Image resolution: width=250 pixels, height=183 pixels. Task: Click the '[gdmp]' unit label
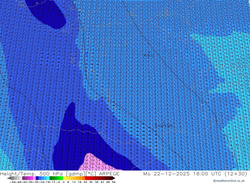click(x=75, y=174)
